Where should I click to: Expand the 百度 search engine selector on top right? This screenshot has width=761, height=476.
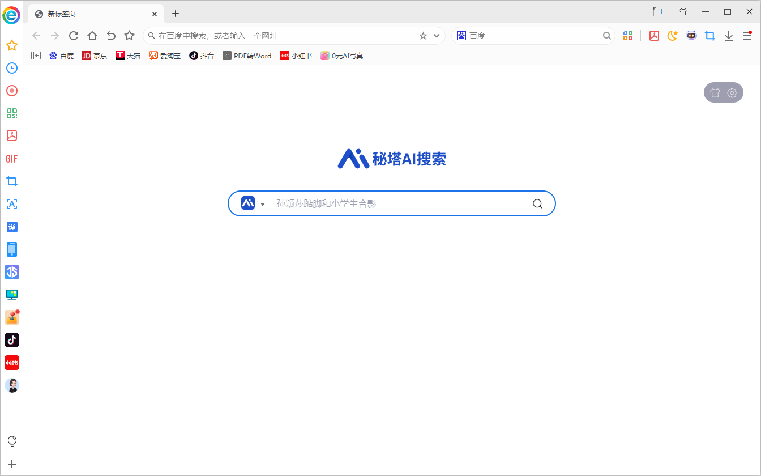[461, 35]
